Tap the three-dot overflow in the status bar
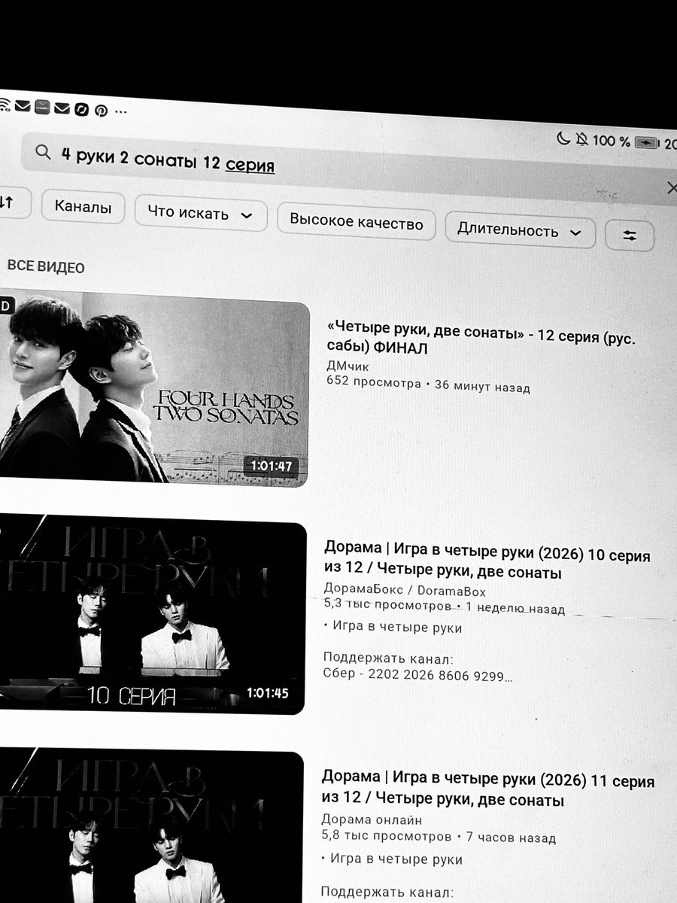Image resolution: width=677 pixels, height=903 pixels. [x=120, y=111]
